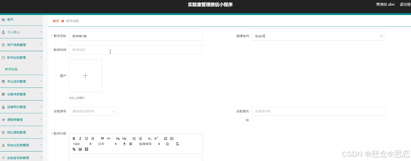Increase indent in the editor
The width and height of the screenshot is (411, 161).
(x=172, y=138)
